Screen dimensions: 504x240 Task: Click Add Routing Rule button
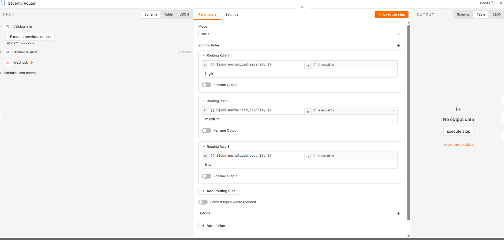click(219, 191)
